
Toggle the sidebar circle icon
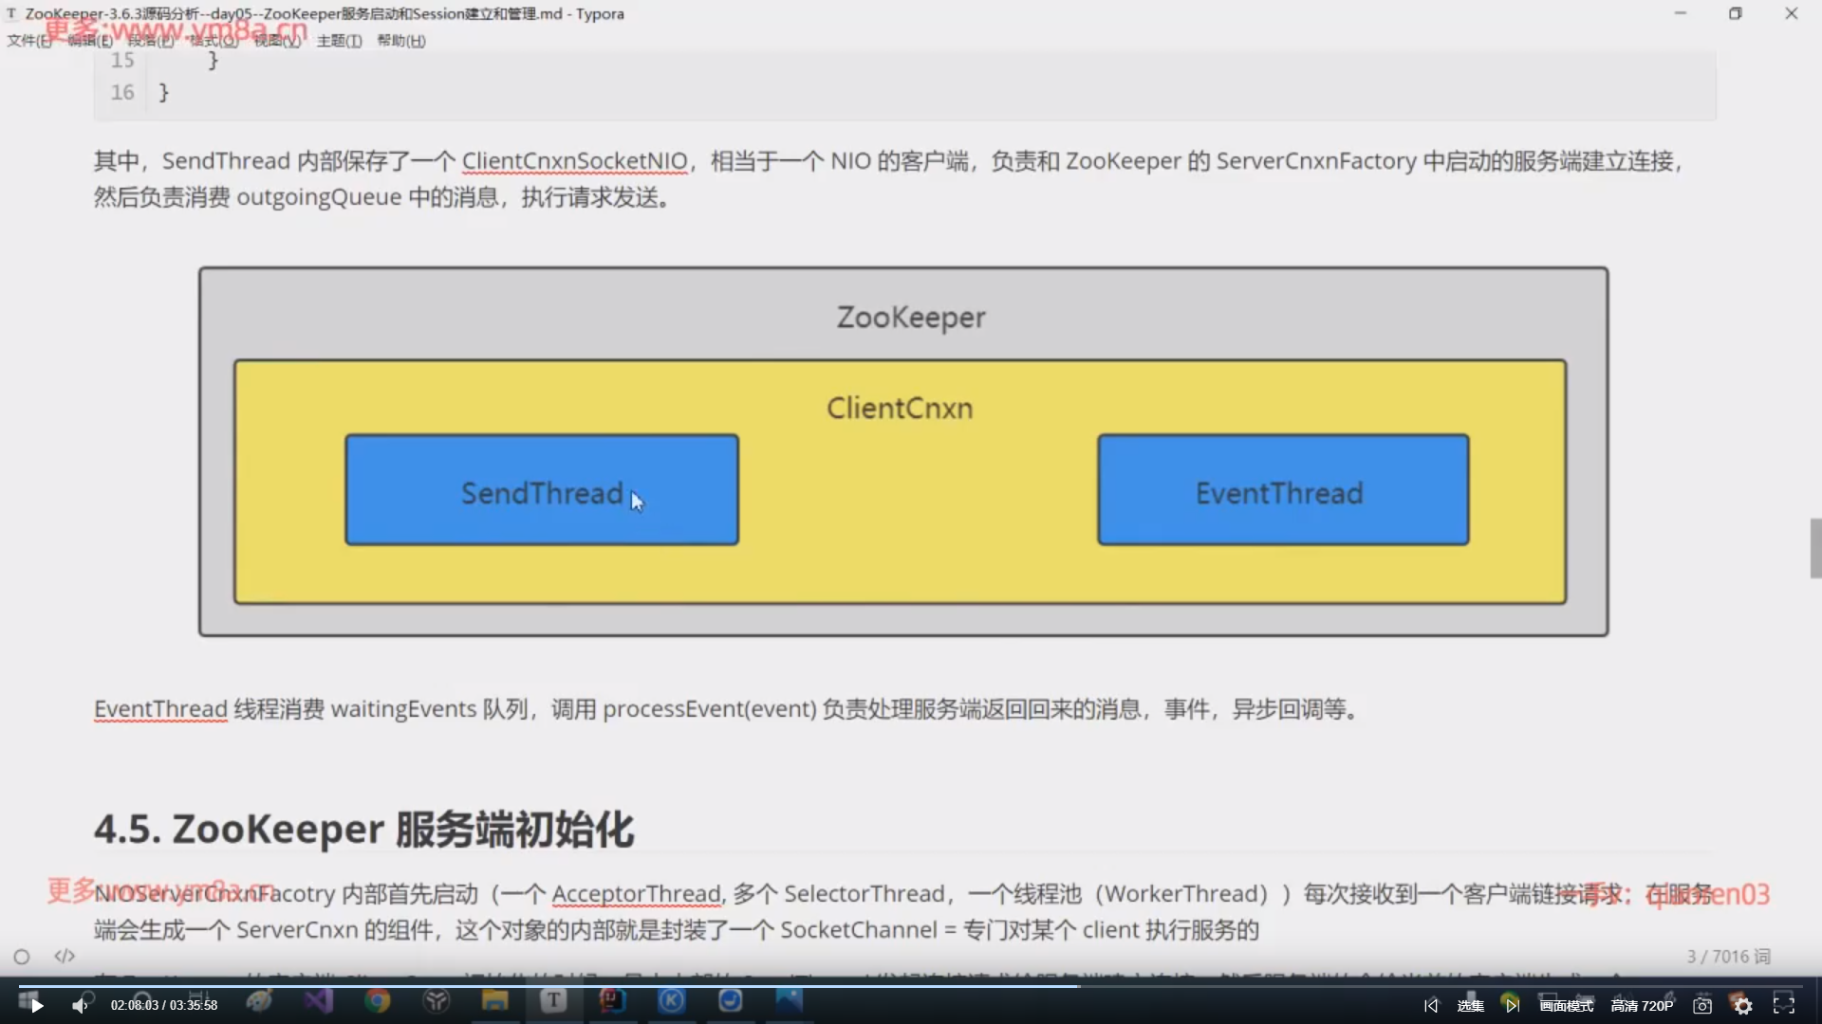22,957
